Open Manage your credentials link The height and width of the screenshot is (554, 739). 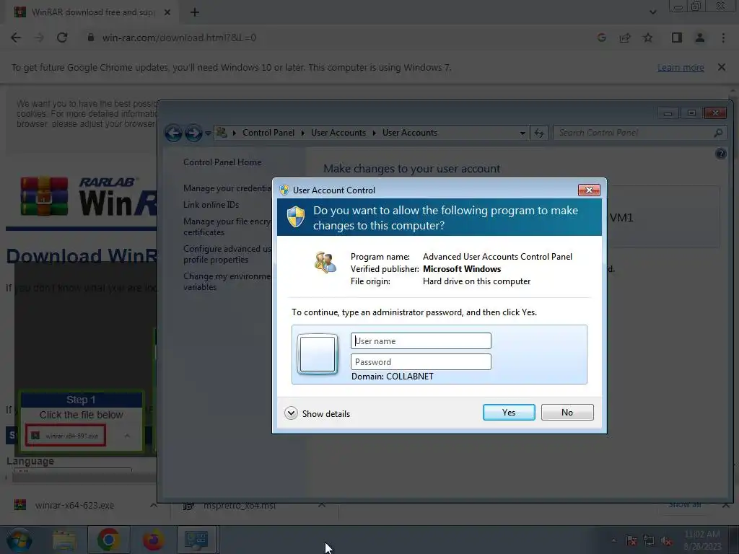tap(227, 188)
